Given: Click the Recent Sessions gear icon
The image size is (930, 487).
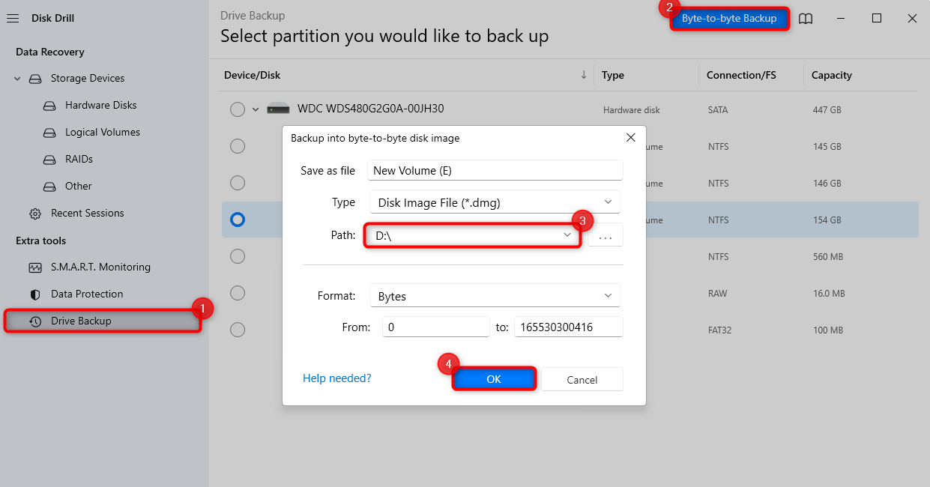Looking at the screenshot, I should 35,214.
